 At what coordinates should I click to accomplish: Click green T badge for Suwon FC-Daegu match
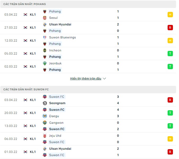170,113
